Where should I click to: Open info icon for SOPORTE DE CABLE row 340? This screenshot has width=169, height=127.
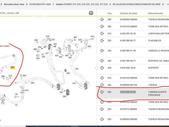coord(102,61)
